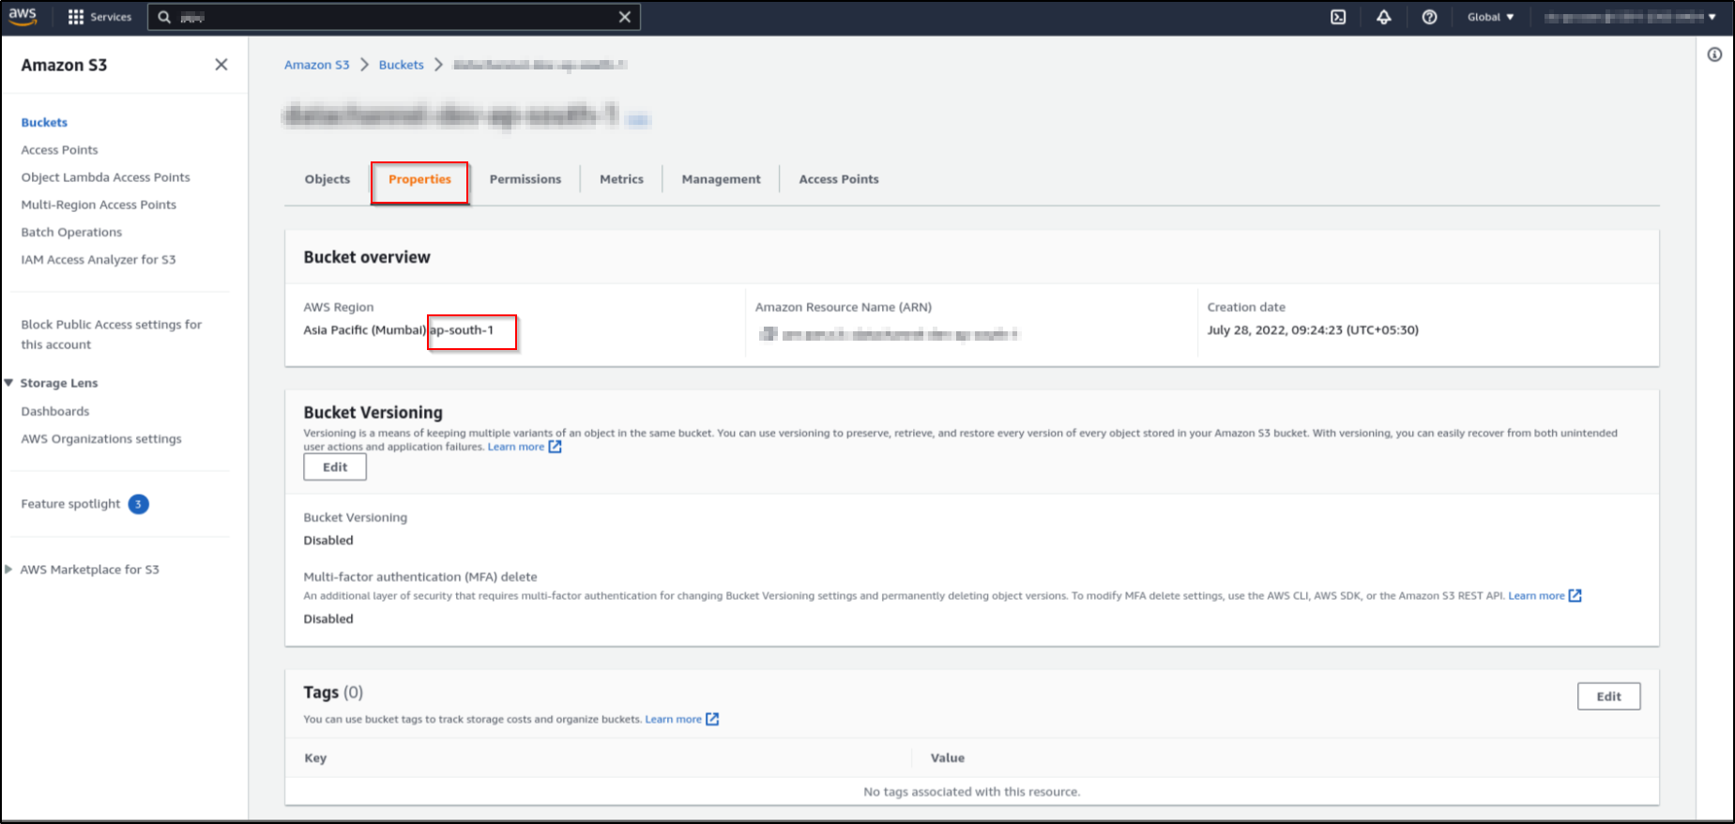1735x824 pixels.
Task: Open the Permissions tab
Action: pos(525,179)
